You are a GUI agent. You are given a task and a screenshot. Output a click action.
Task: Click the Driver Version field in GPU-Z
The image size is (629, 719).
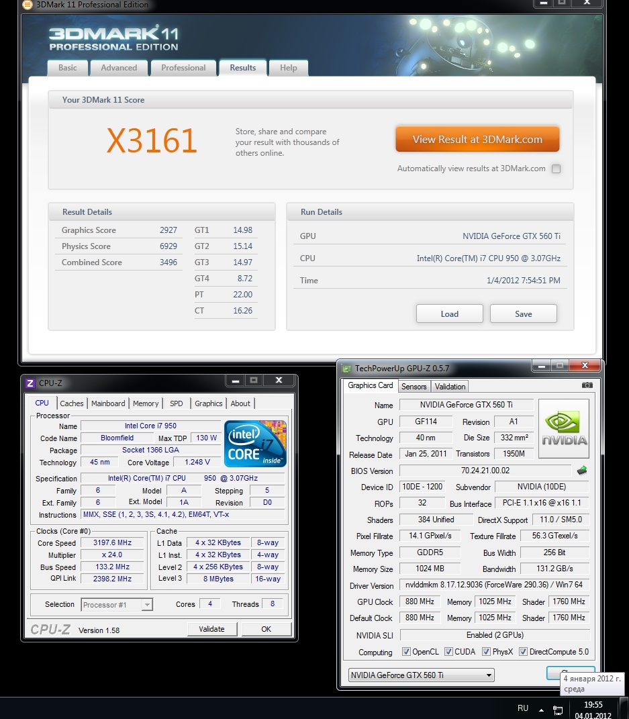(494, 585)
